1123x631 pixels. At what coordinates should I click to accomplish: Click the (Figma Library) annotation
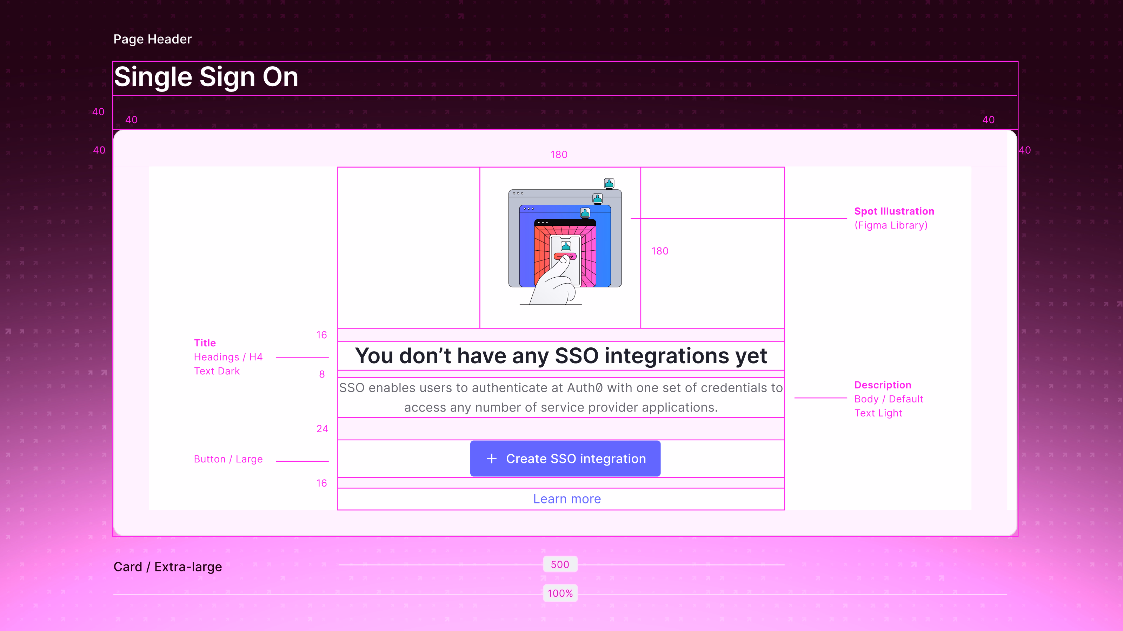[x=891, y=225]
